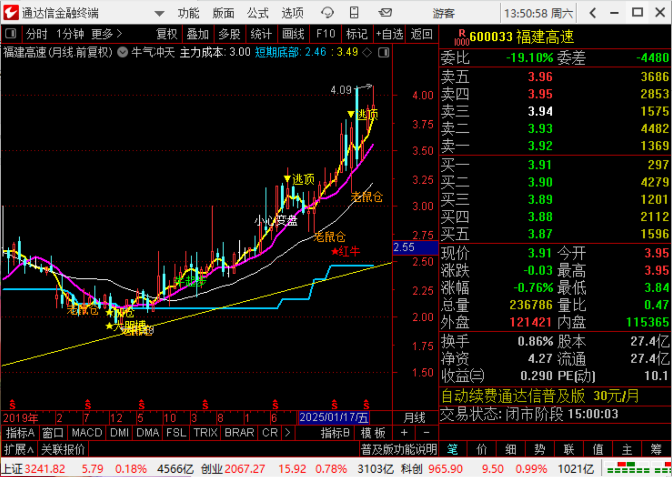Click the market breadth color bars in status bar

[637, 468]
